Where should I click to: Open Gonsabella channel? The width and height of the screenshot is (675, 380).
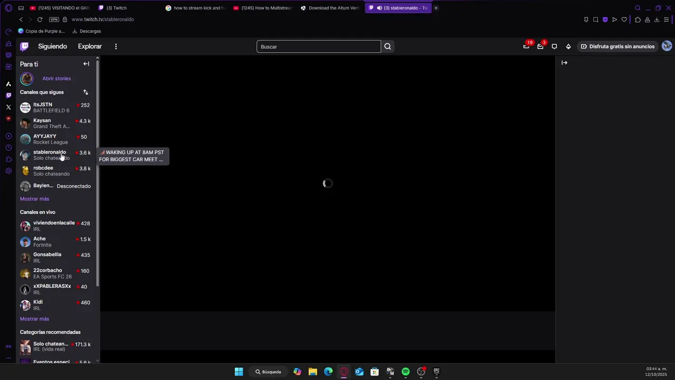coord(57,258)
